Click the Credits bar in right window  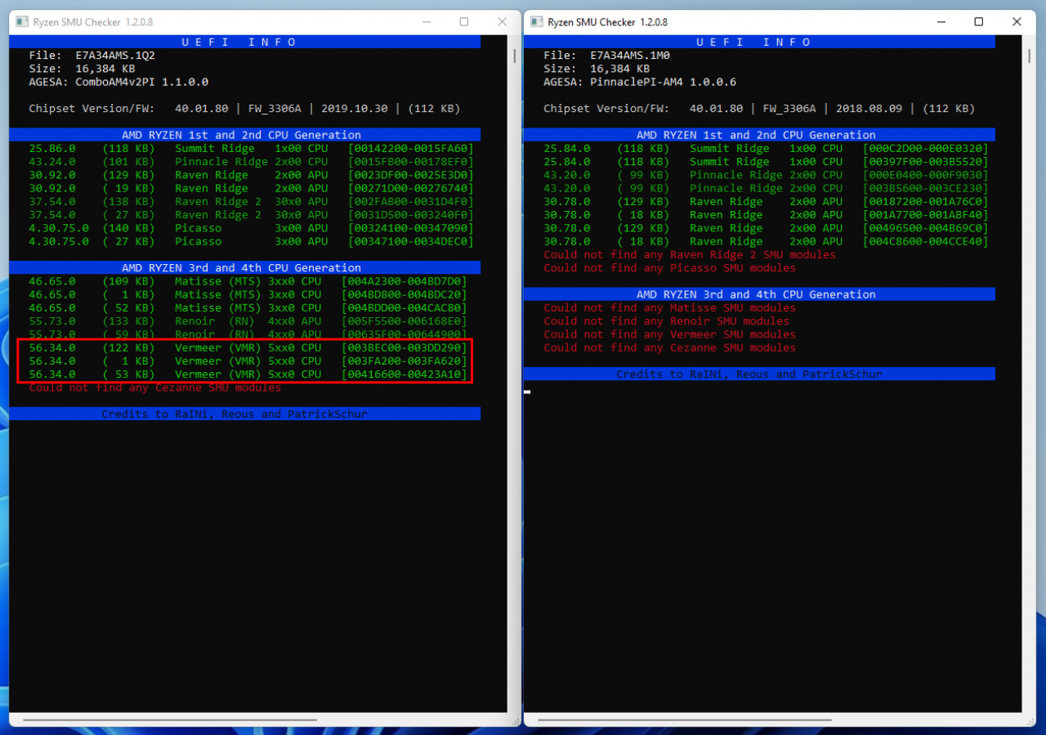(x=759, y=374)
